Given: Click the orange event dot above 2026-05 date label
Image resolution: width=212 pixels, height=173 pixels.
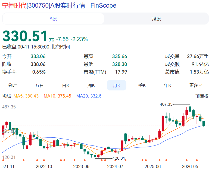Looking at the screenshot, I should click(186, 160).
